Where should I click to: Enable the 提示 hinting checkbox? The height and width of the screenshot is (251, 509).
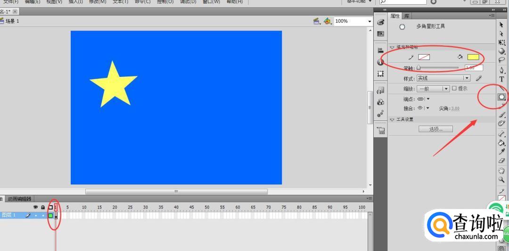[454, 88]
